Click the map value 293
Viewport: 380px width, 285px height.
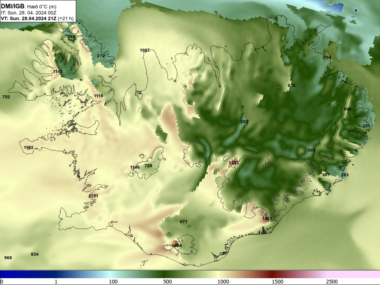click(x=244, y=122)
